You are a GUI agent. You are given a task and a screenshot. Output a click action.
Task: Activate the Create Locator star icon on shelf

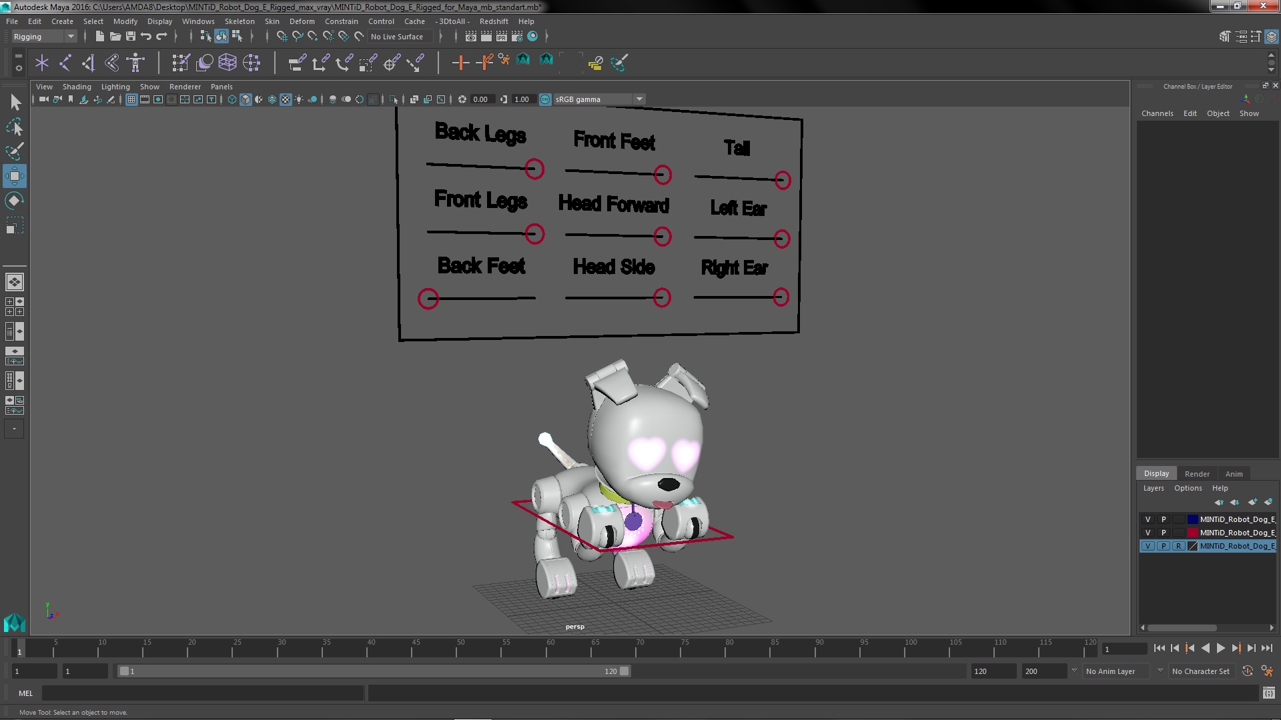(x=42, y=63)
